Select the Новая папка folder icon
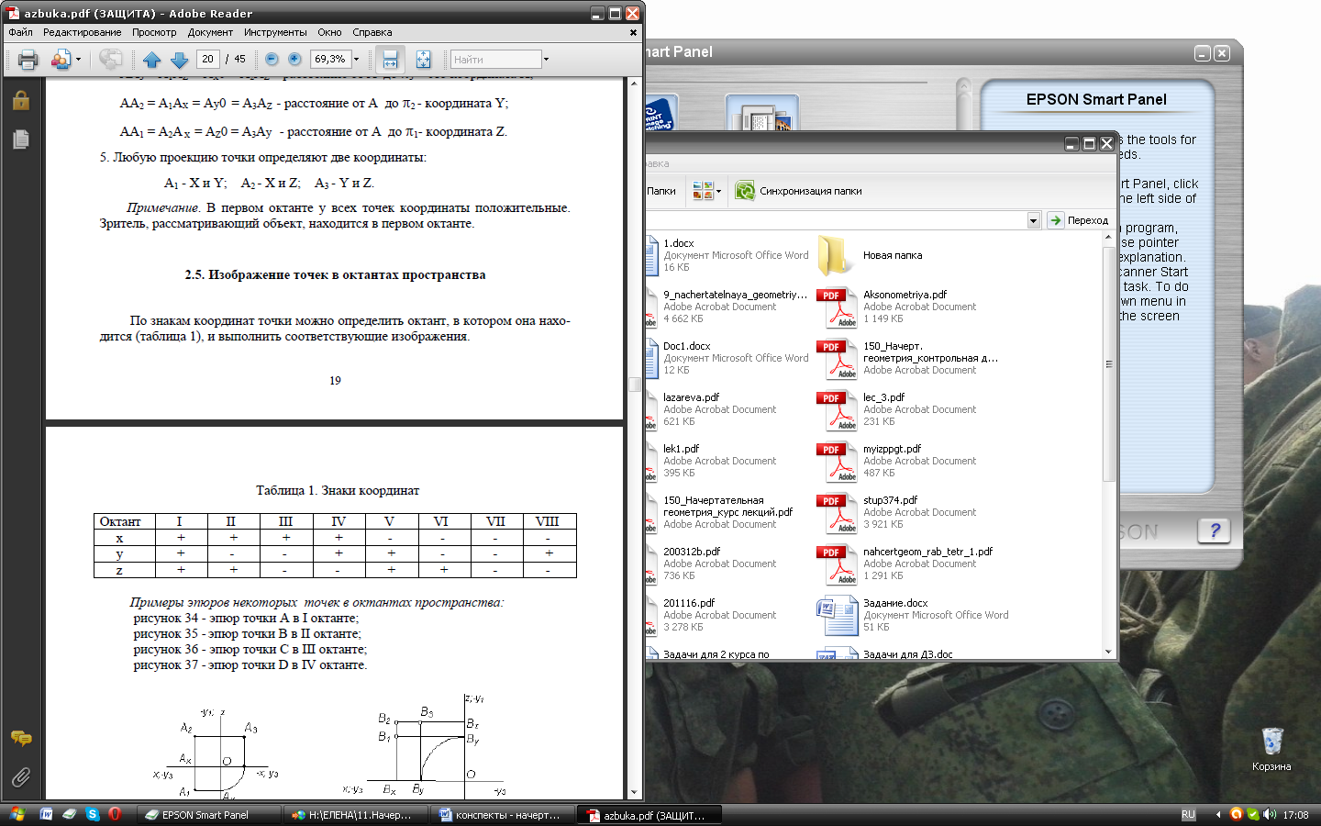This screenshot has height=826, width=1321. [x=836, y=255]
